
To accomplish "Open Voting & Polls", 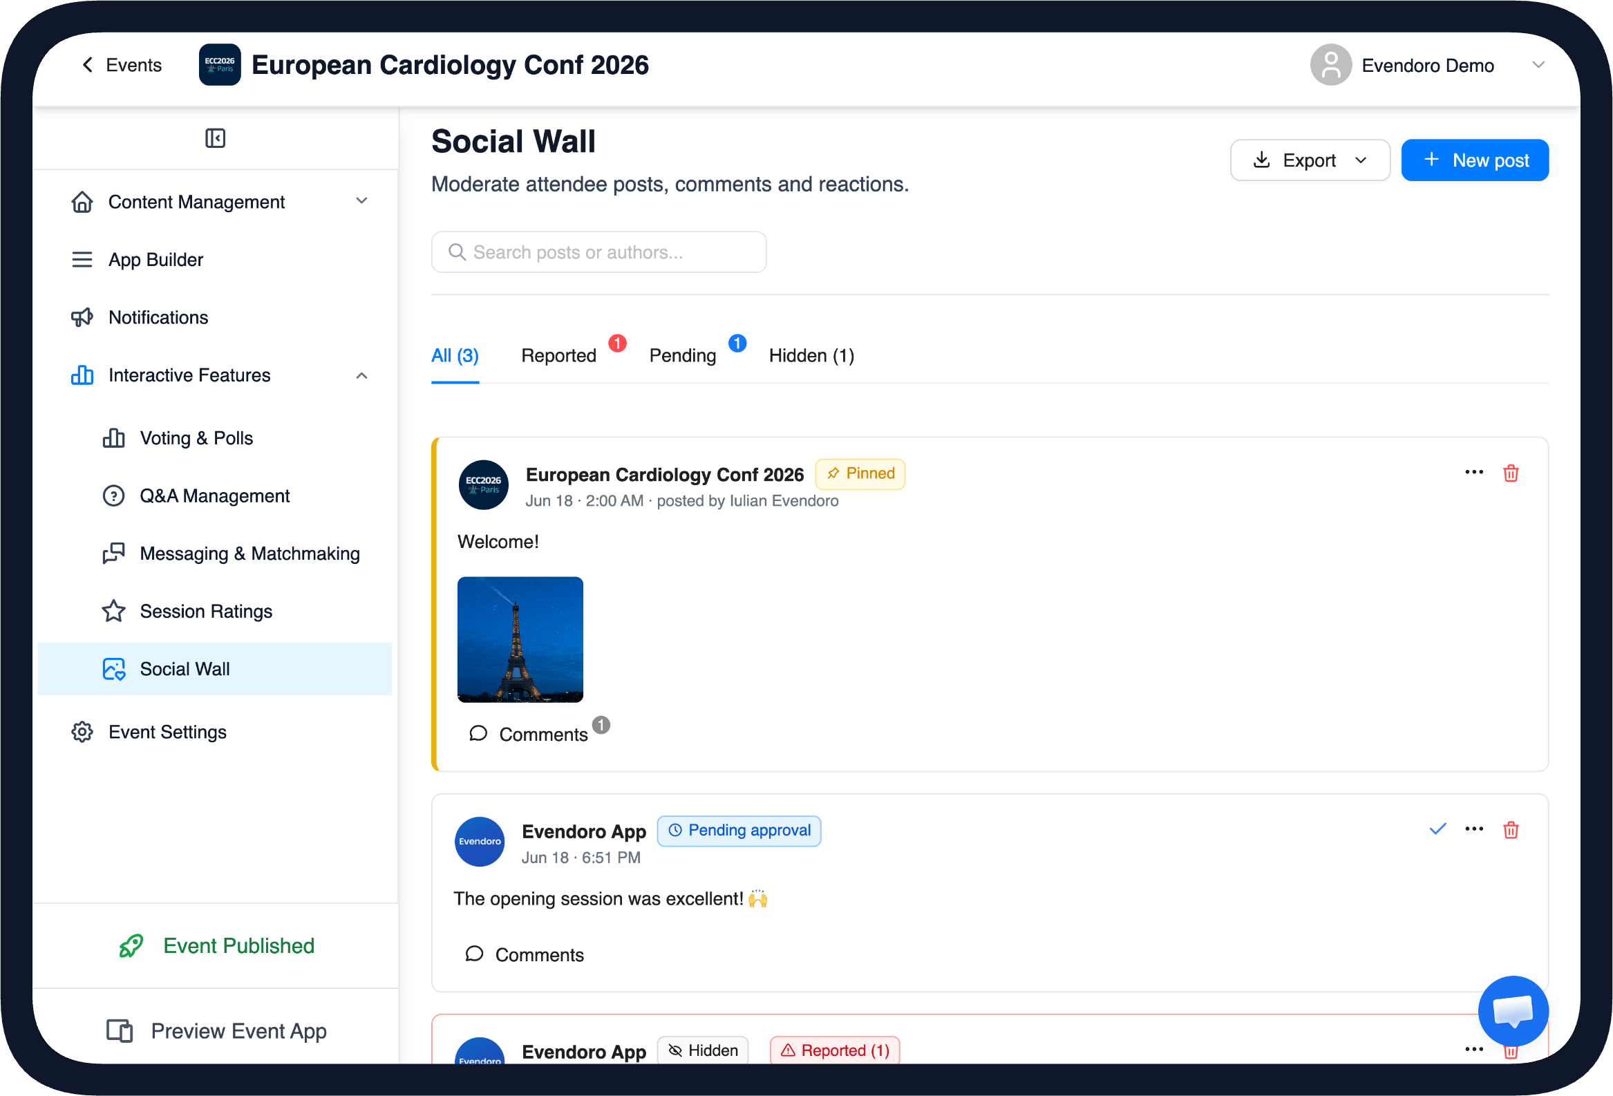I will 214,438.
